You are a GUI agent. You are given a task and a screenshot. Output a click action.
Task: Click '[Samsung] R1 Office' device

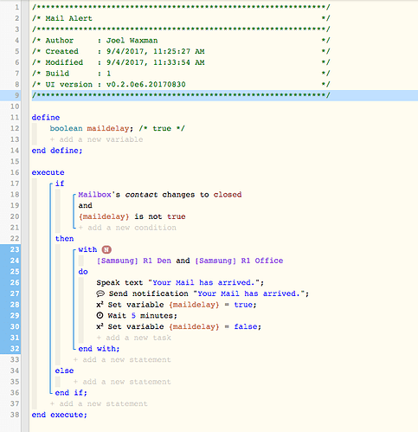pyautogui.click(x=239, y=261)
